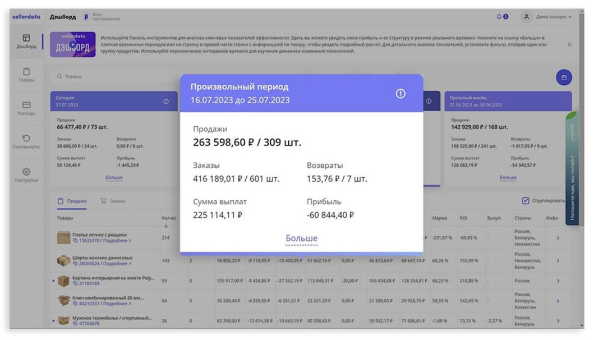The height and width of the screenshot is (340, 594).
Task: Open info arrow for Платье летнее row
Action: point(558,238)
